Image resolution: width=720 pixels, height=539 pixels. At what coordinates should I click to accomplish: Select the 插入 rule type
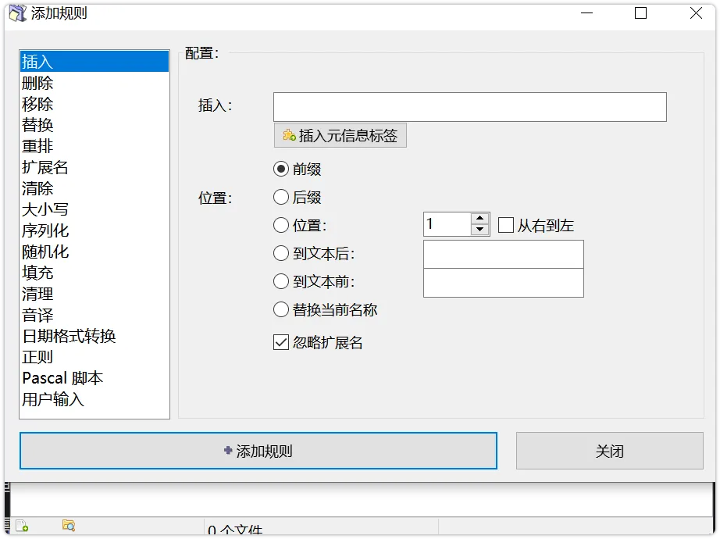click(x=94, y=62)
